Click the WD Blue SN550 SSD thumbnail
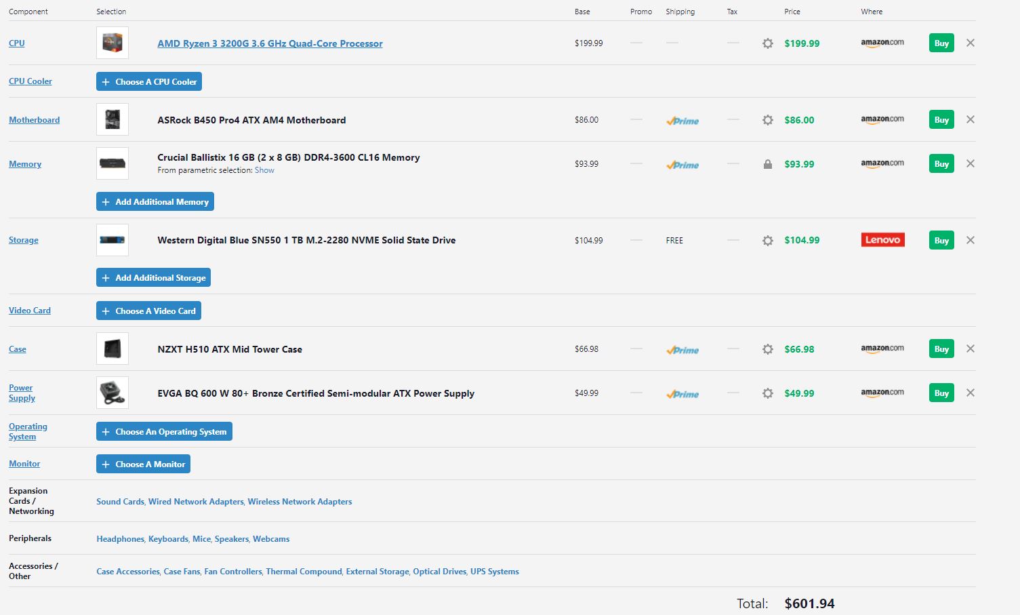 point(113,240)
